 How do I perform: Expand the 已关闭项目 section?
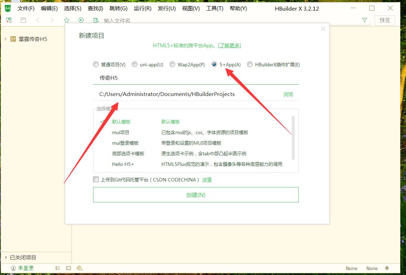tap(6, 257)
